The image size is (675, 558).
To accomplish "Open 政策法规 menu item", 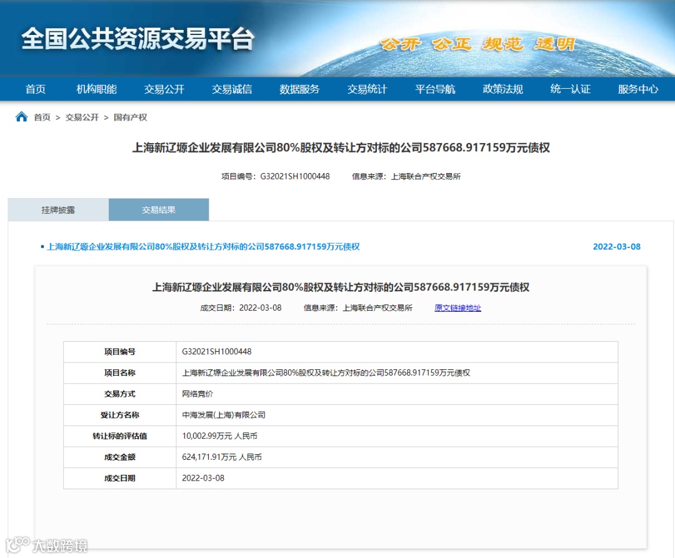I will point(502,89).
